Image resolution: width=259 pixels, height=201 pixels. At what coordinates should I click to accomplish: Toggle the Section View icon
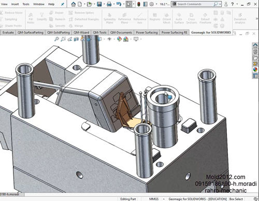[76, 39]
